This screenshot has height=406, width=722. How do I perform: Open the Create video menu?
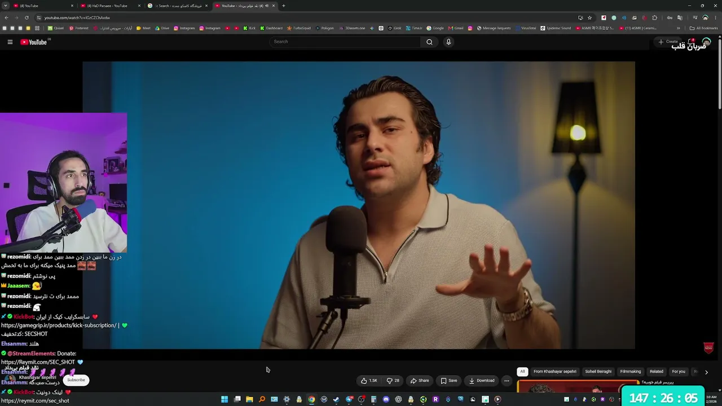[668, 42]
